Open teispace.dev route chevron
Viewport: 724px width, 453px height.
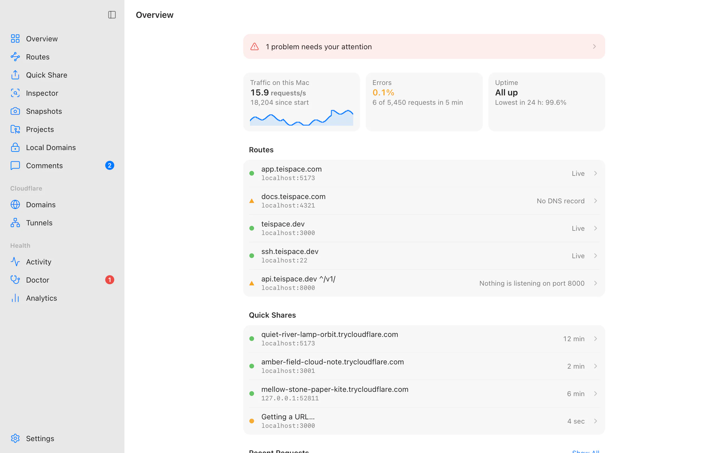coord(595,228)
